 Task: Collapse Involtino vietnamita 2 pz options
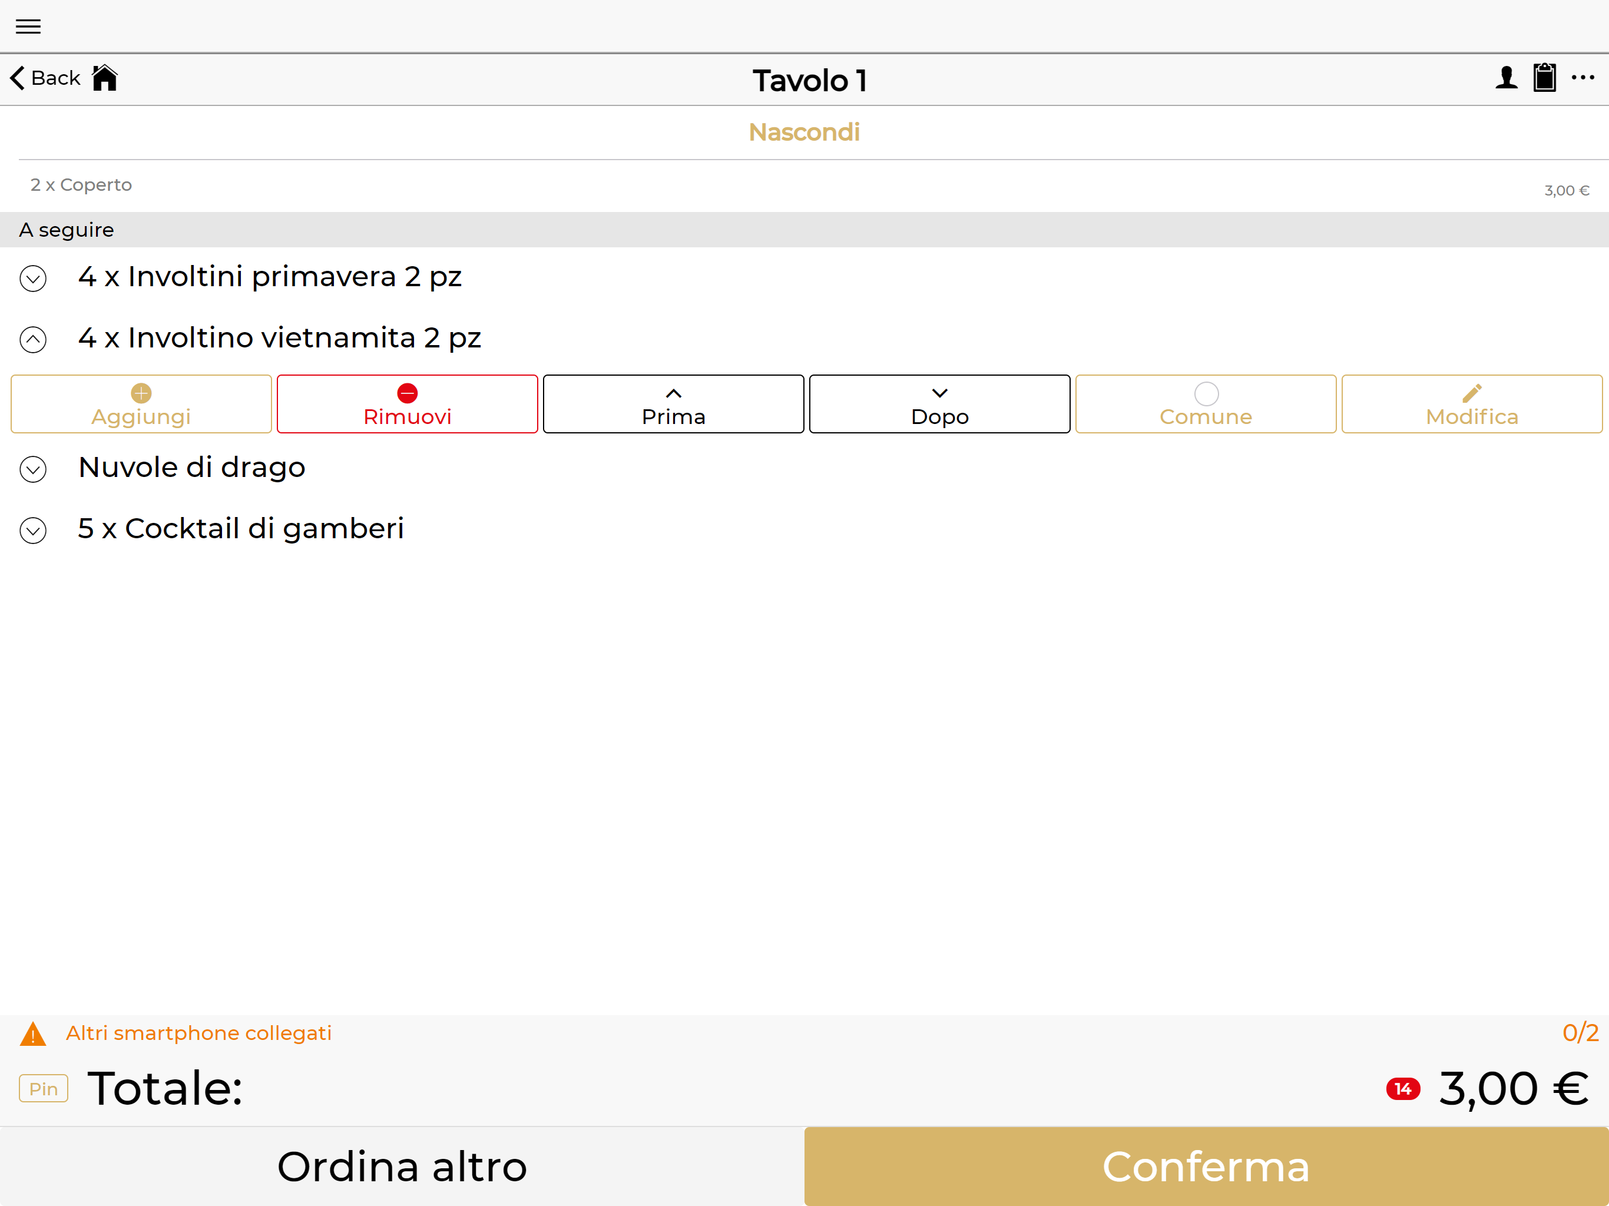[x=34, y=340]
